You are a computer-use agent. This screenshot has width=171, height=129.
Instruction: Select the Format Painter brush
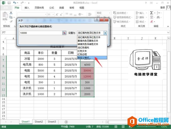click(11, 21)
